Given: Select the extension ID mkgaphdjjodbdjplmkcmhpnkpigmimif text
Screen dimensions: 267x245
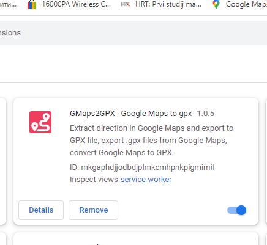Looking at the screenshot, I should pos(148,167).
